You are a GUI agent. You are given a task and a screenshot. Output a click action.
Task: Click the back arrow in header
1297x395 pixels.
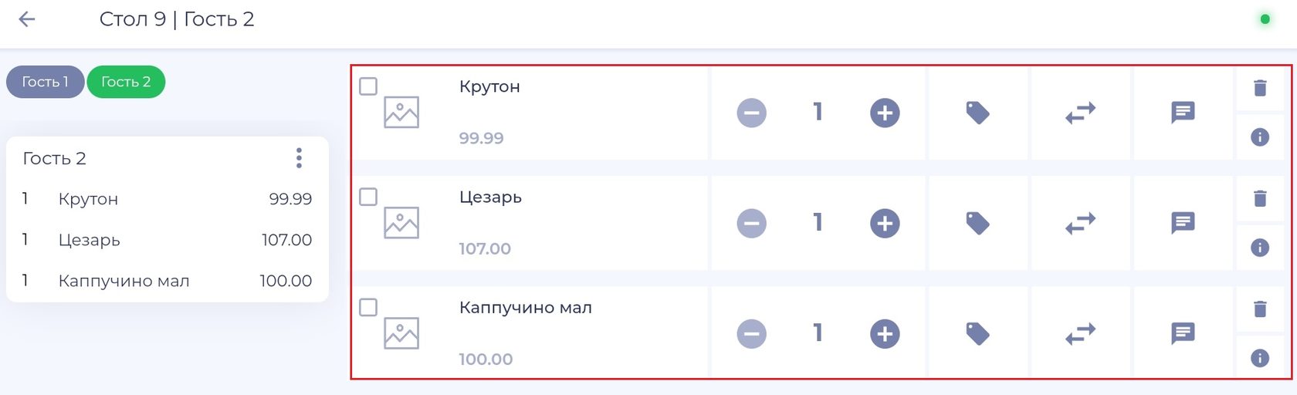click(x=27, y=19)
